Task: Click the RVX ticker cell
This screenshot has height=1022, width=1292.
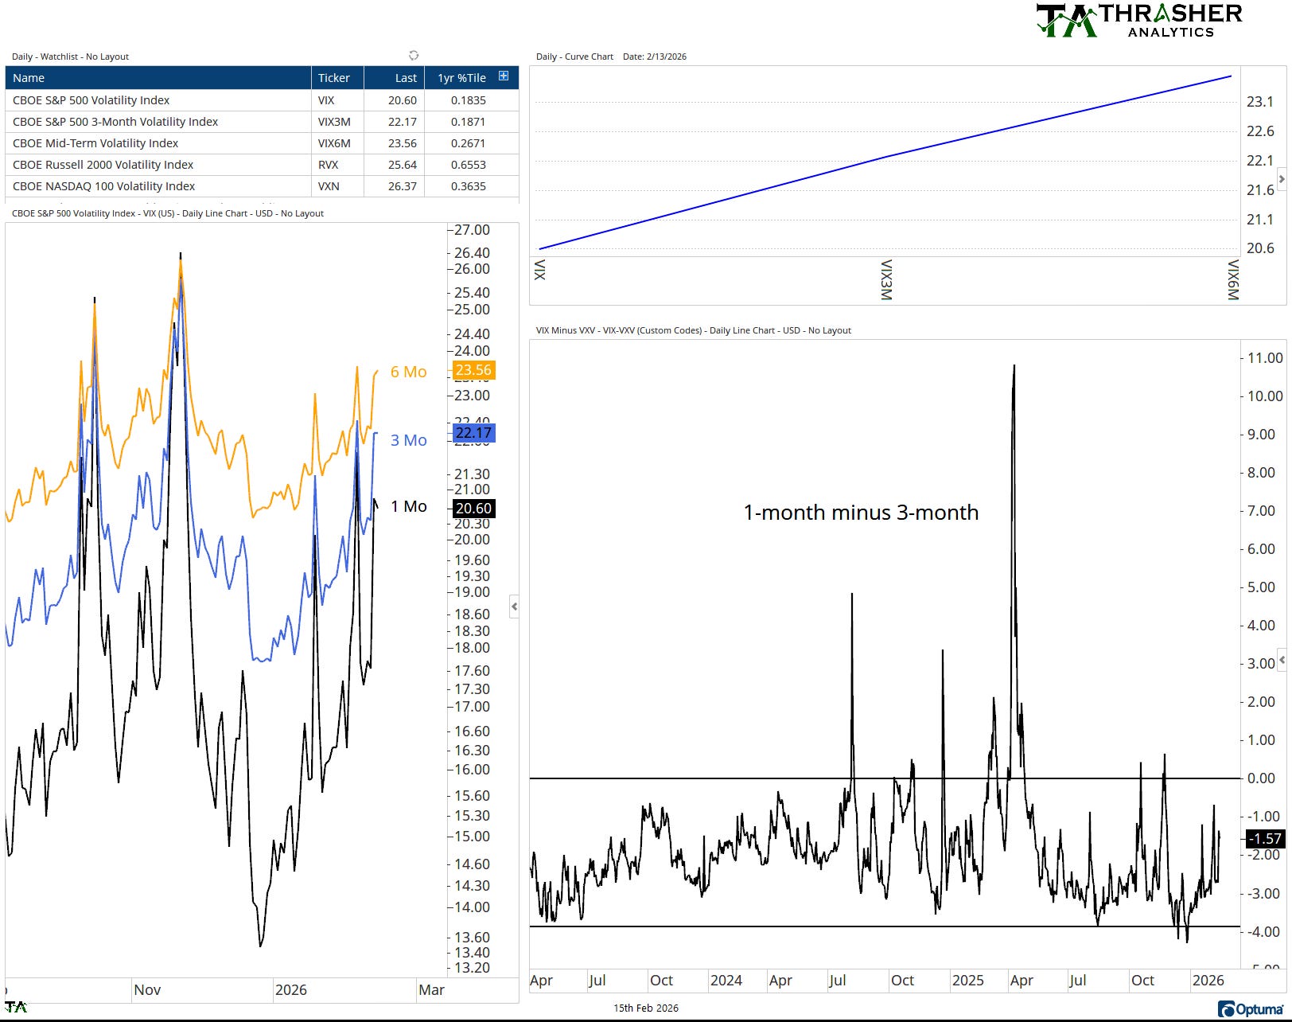Action: [337, 165]
